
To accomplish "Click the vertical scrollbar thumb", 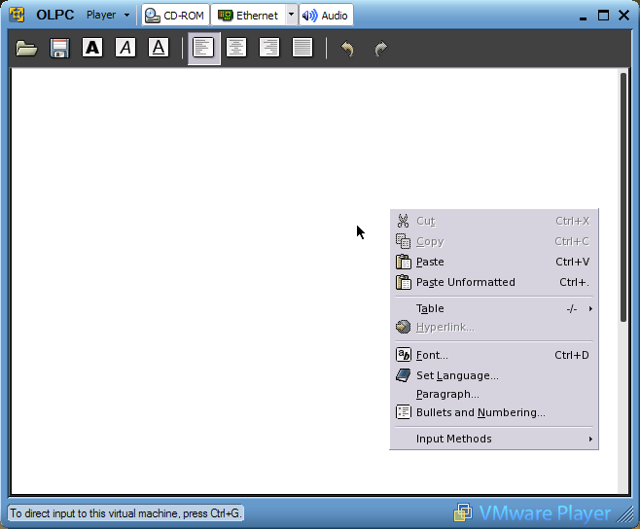I will point(622,197).
